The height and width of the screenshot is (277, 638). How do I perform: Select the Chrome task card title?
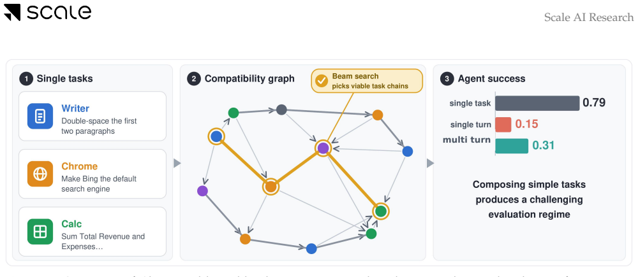click(79, 167)
